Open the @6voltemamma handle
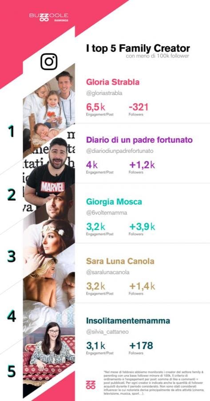 (107, 213)
